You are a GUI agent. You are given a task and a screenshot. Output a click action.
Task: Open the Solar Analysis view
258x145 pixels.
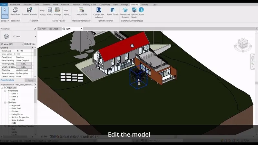tap(18, 120)
